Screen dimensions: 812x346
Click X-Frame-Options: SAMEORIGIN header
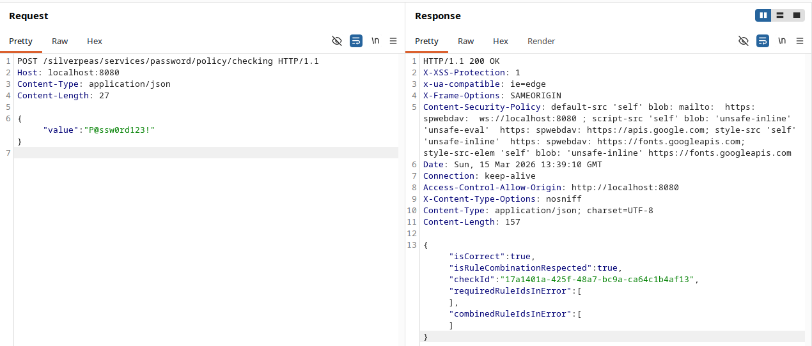coord(492,96)
